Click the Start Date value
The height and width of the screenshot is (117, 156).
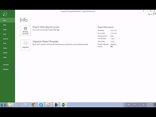(114, 31)
